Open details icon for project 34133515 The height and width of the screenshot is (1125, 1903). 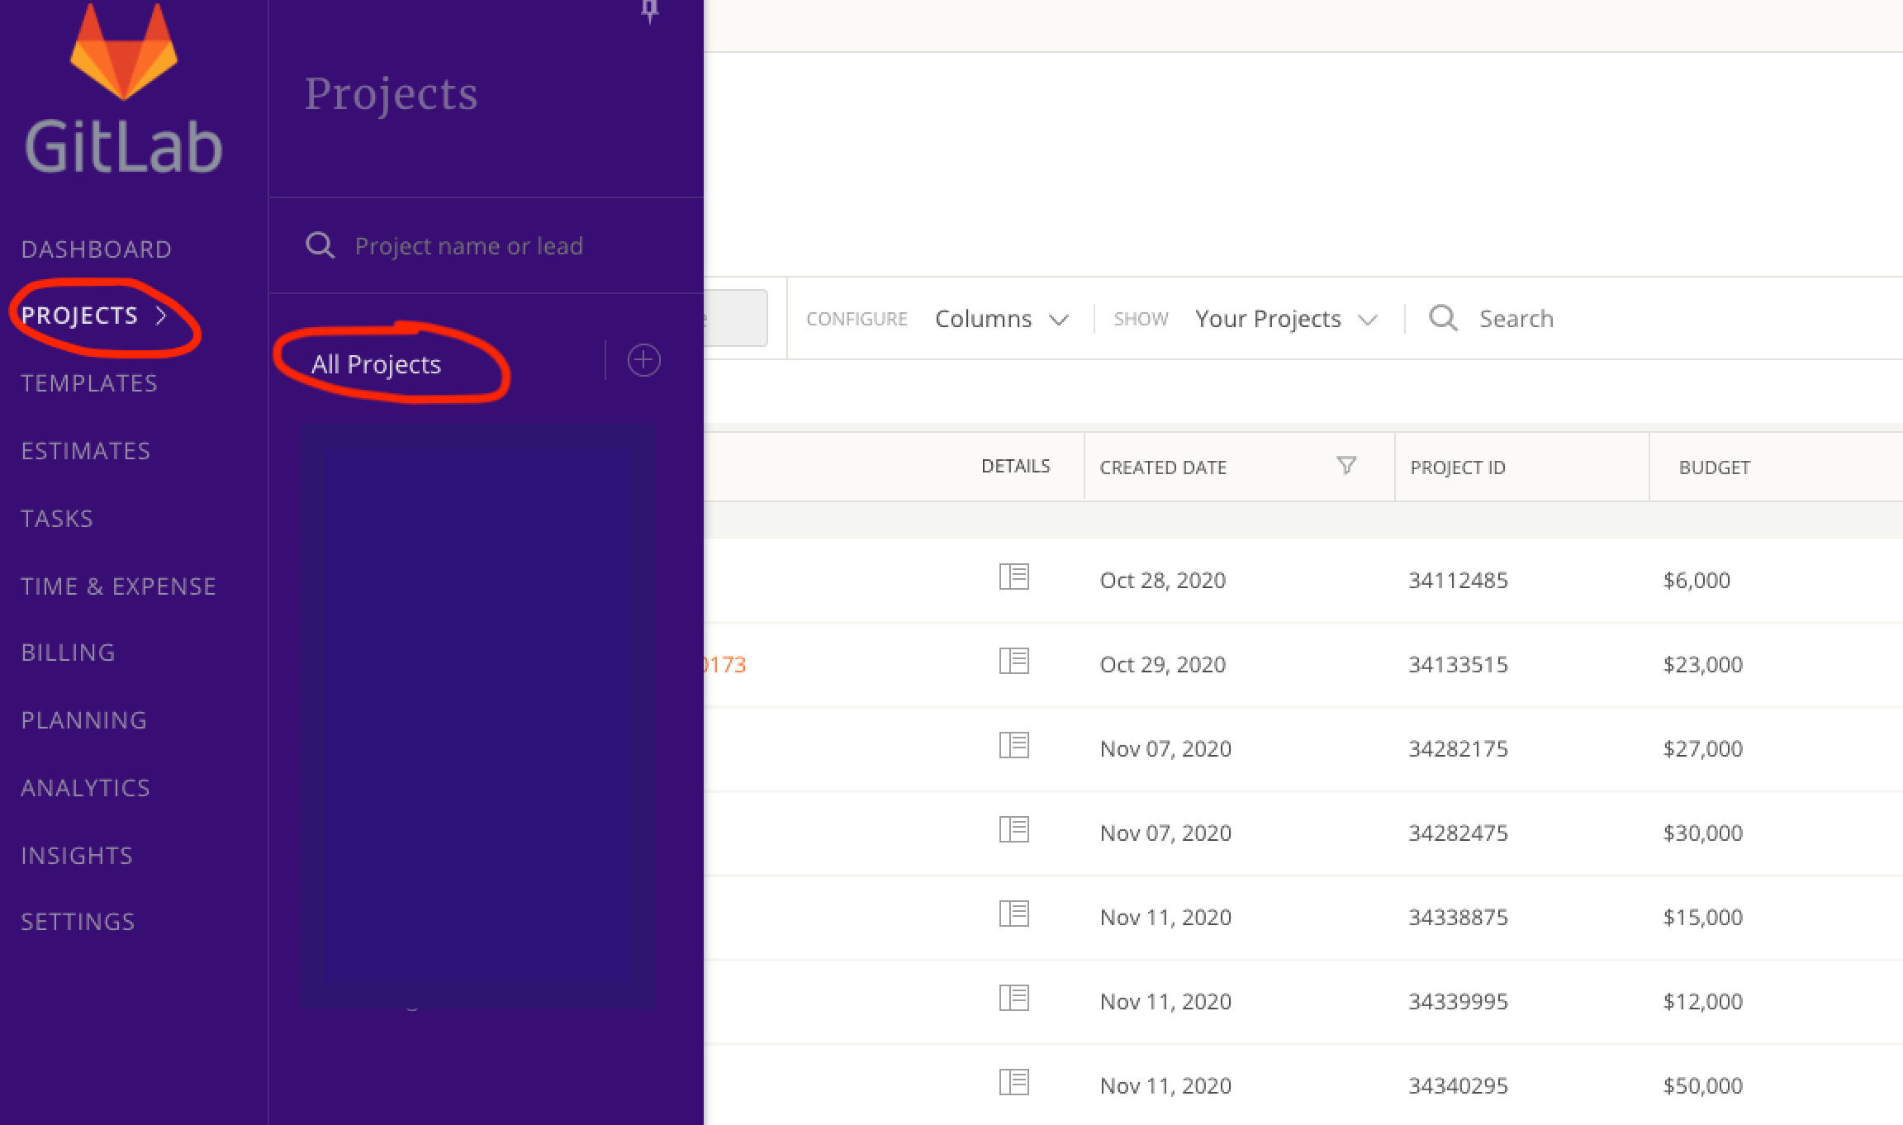point(1013,661)
